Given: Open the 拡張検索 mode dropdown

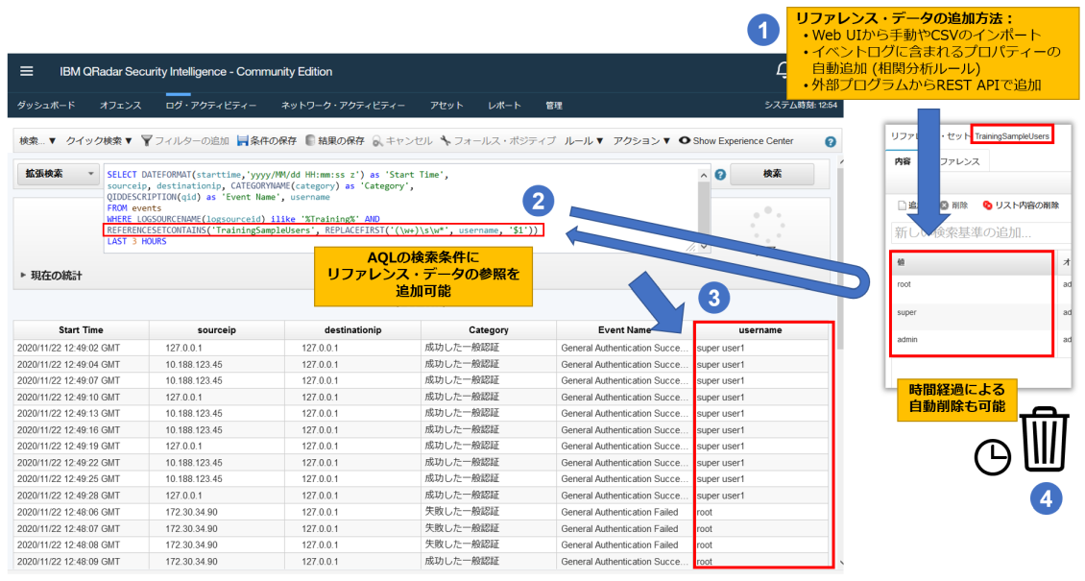Looking at the screenshot, I should point(59,174).
